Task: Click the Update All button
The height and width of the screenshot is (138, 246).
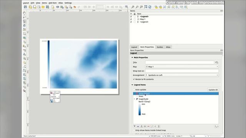Action: [x=213, y=90]
